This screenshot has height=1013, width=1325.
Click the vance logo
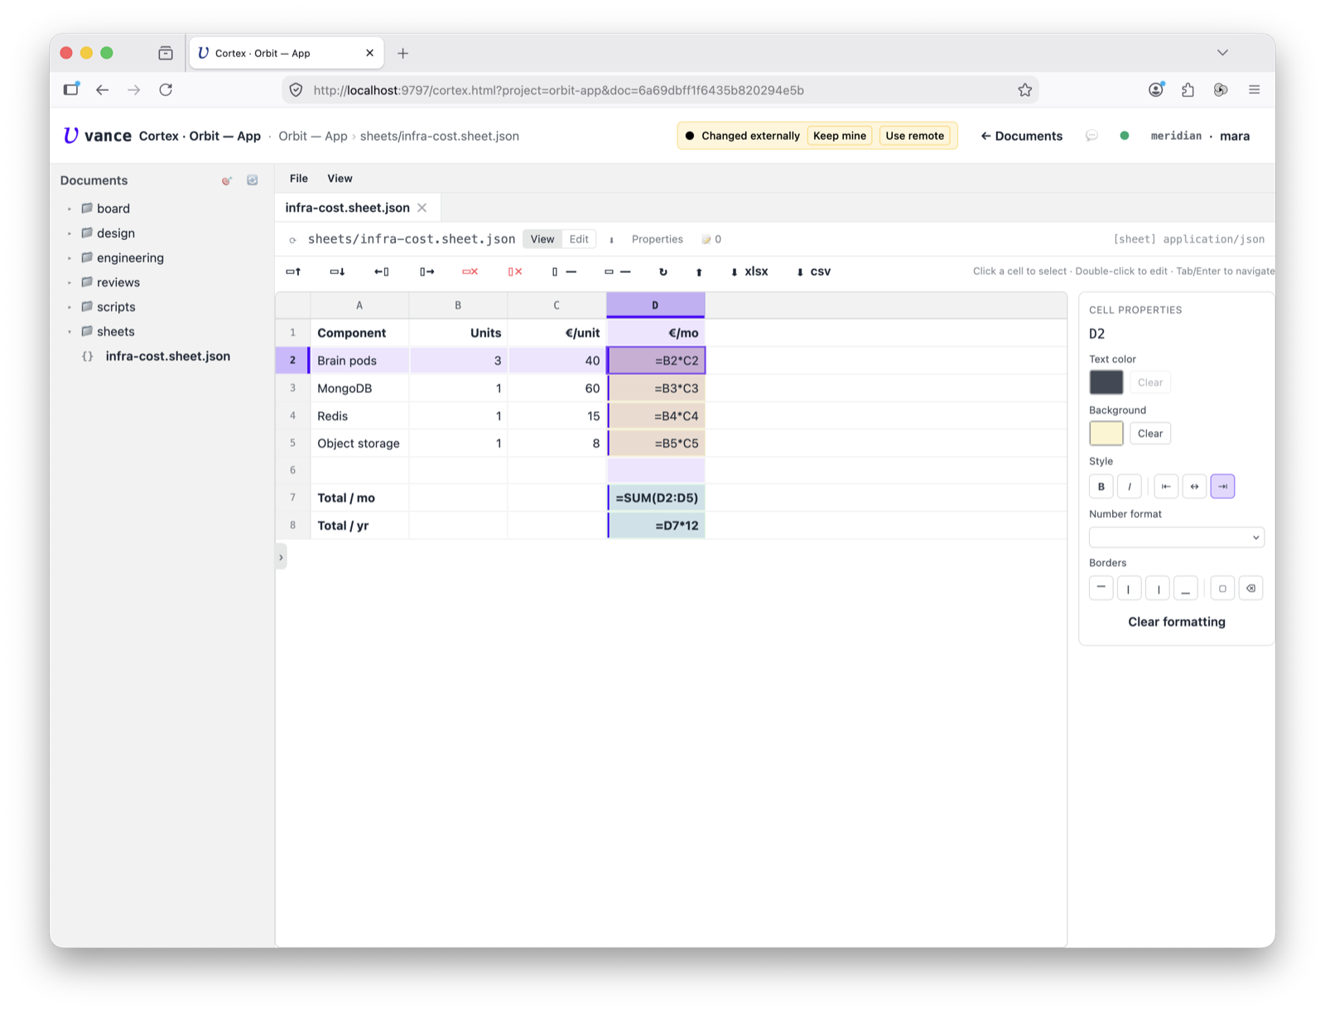point(98,136)
